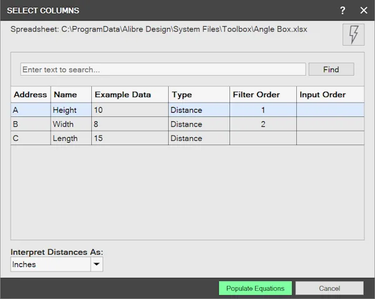Select the Length name cell
375x299 pixels.
pyautogui.click(x=71, y=138)
